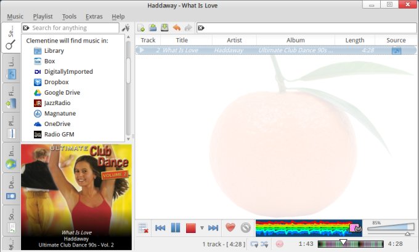Open the repeat mode dropdown

pos(254,244)
